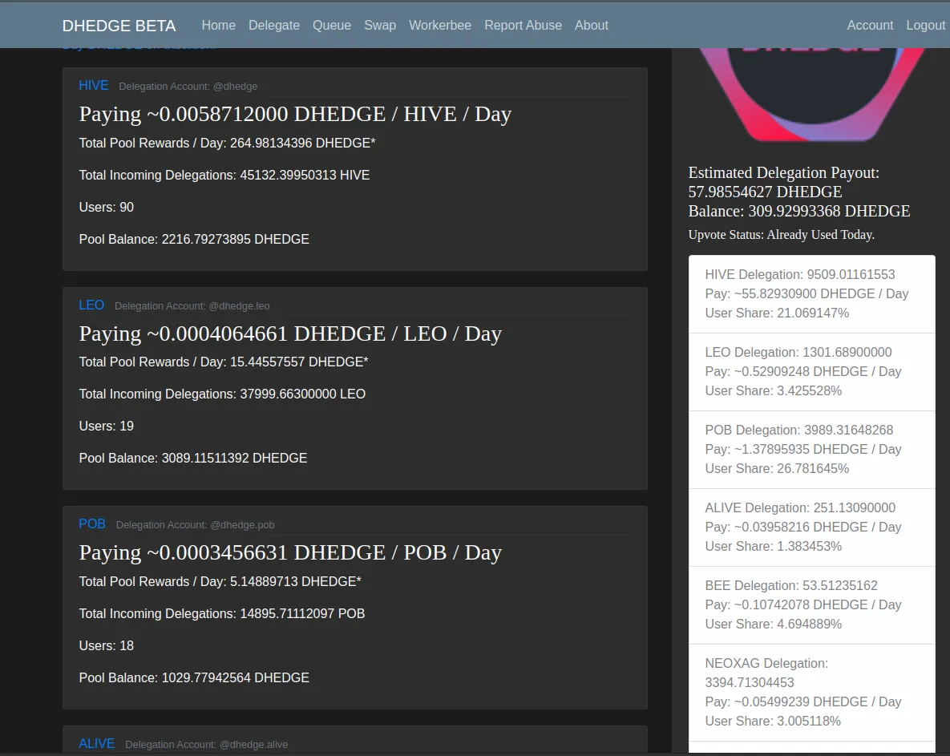The width and height of the screenshot is (950, 756).
Task: Click '57.98554627 DHEDGE' payout value
Action: pos(765,192)
